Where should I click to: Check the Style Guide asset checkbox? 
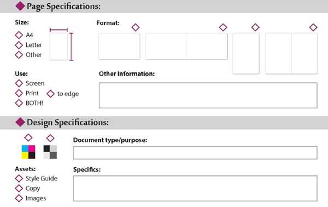coord(19,179)
